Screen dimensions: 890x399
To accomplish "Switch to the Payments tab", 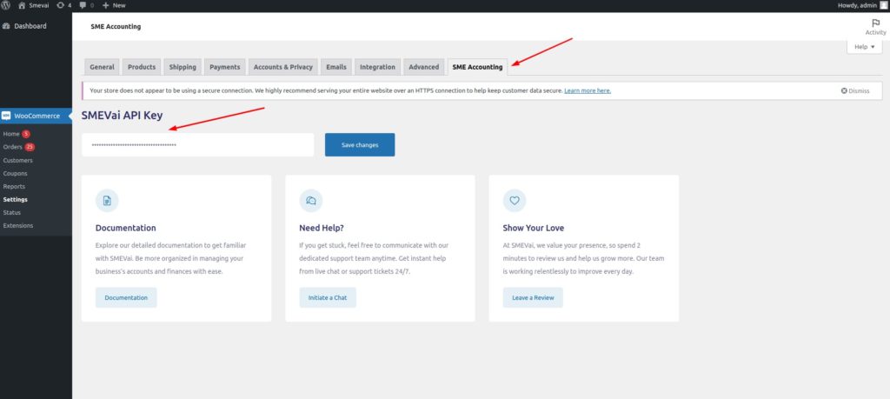I will pyautogui.click(x=225, y=67).
